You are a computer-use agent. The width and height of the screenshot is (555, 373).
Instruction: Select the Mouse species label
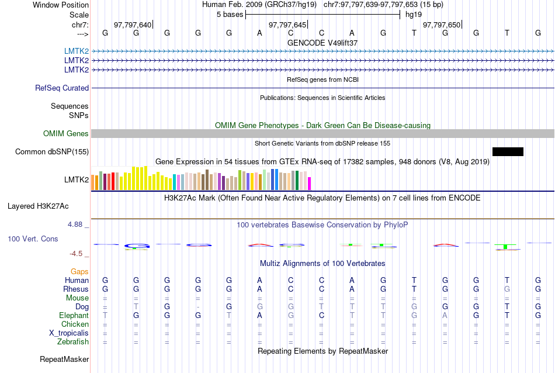coord(77,298)
